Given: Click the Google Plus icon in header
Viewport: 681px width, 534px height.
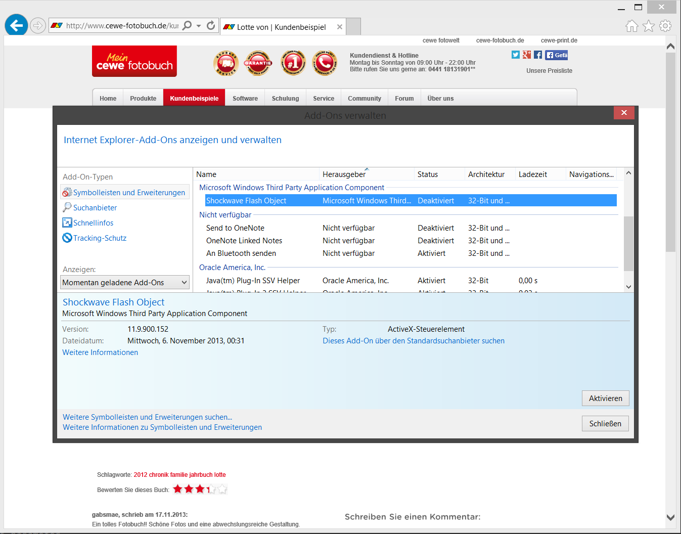Looking at the screenshot, I should [527, 55].
